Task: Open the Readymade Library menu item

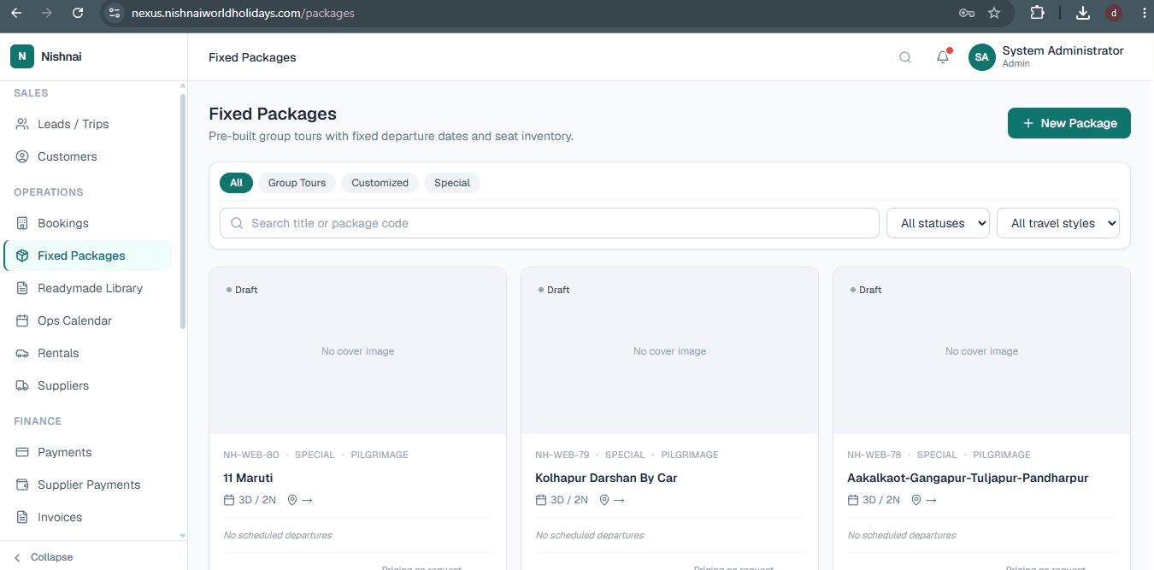Action: tap(88, 288)
